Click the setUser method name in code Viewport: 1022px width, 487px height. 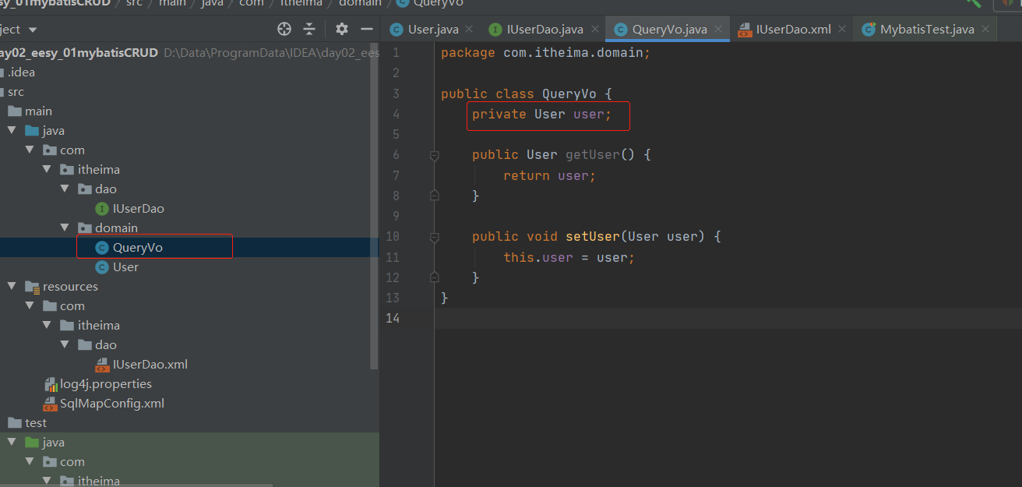tap(592, 237)
